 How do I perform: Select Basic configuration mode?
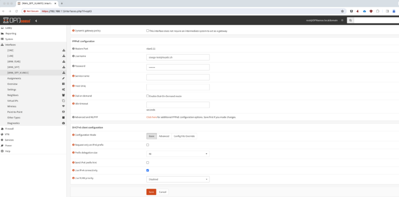pos(152,136)
